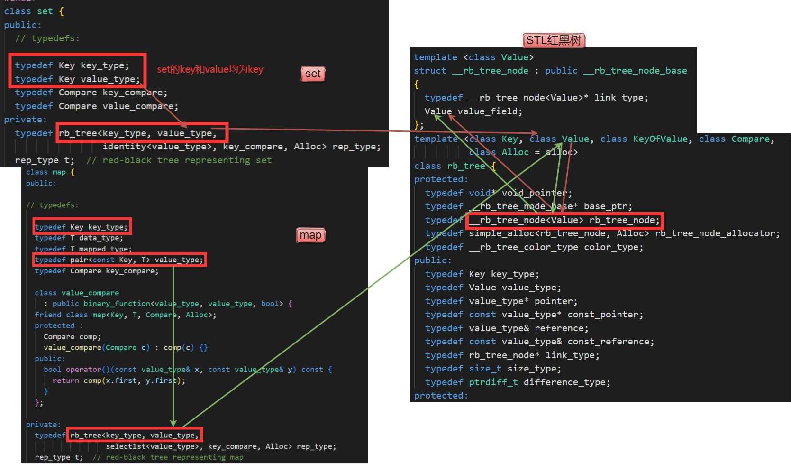Viewport: 791px width, 464px height.
Task: Select 'typedef Key value_type;' in the set class
Action: [77, 79]
